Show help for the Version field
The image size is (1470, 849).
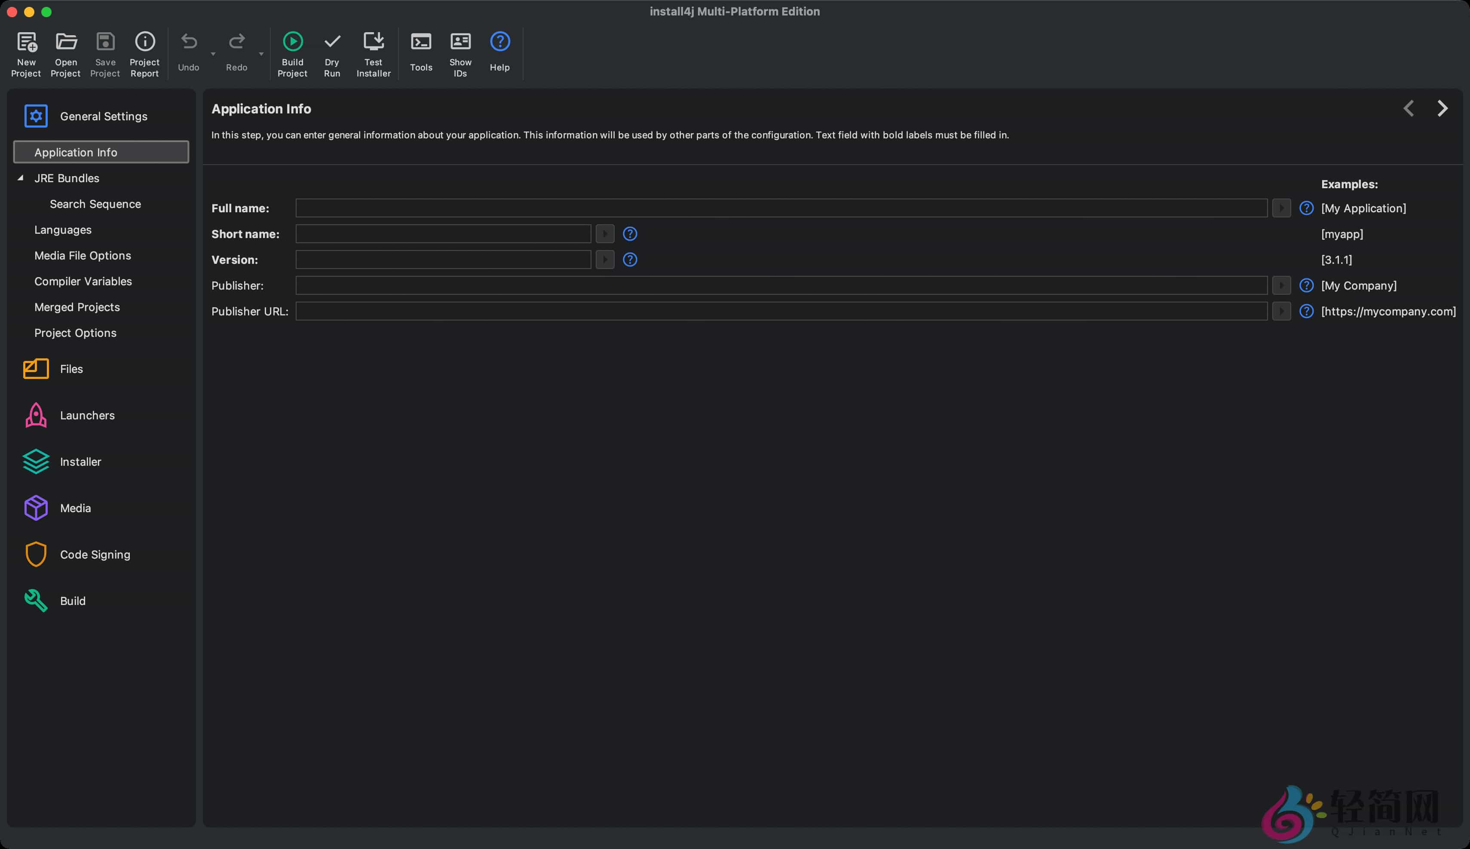pos(630,260)
